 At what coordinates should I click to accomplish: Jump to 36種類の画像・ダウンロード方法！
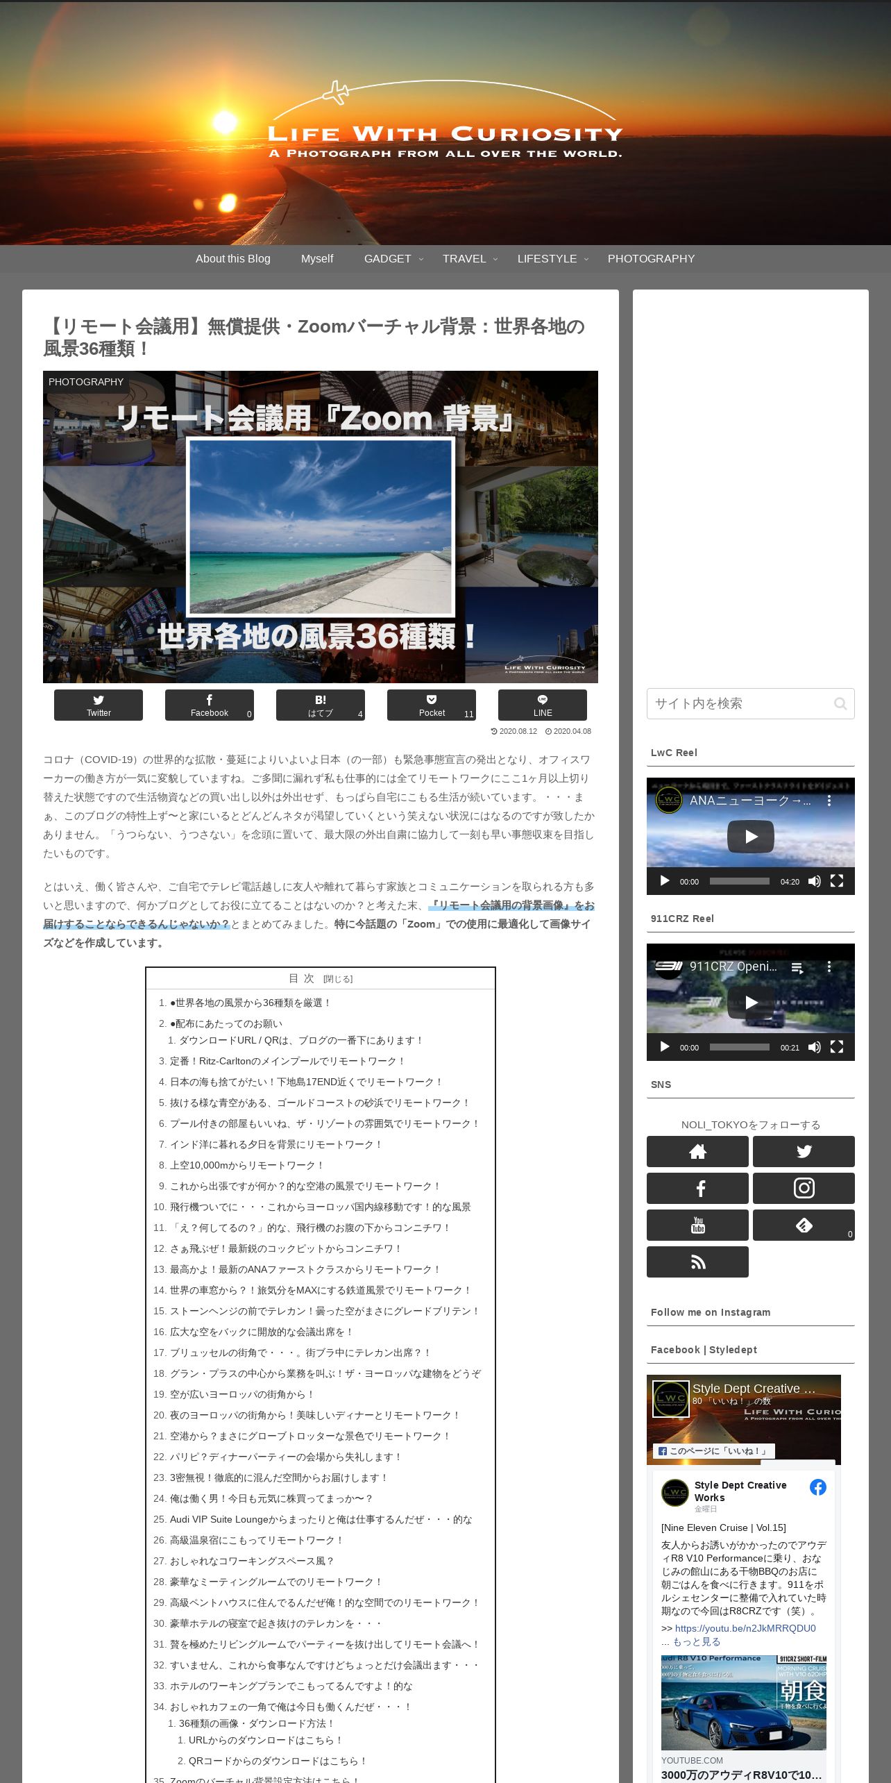[257, 1723]
